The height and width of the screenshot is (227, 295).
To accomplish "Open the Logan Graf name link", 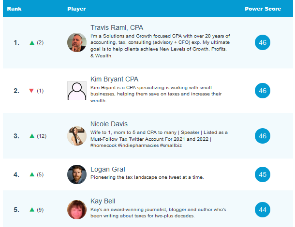I will pyautogui.click(x=108, y=169).
